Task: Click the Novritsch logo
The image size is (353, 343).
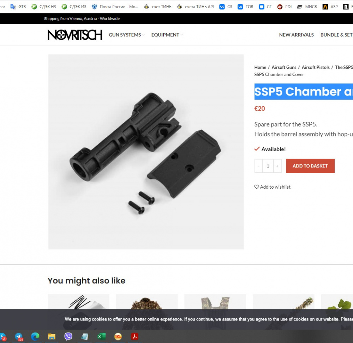Action: (x=75, y=35)
